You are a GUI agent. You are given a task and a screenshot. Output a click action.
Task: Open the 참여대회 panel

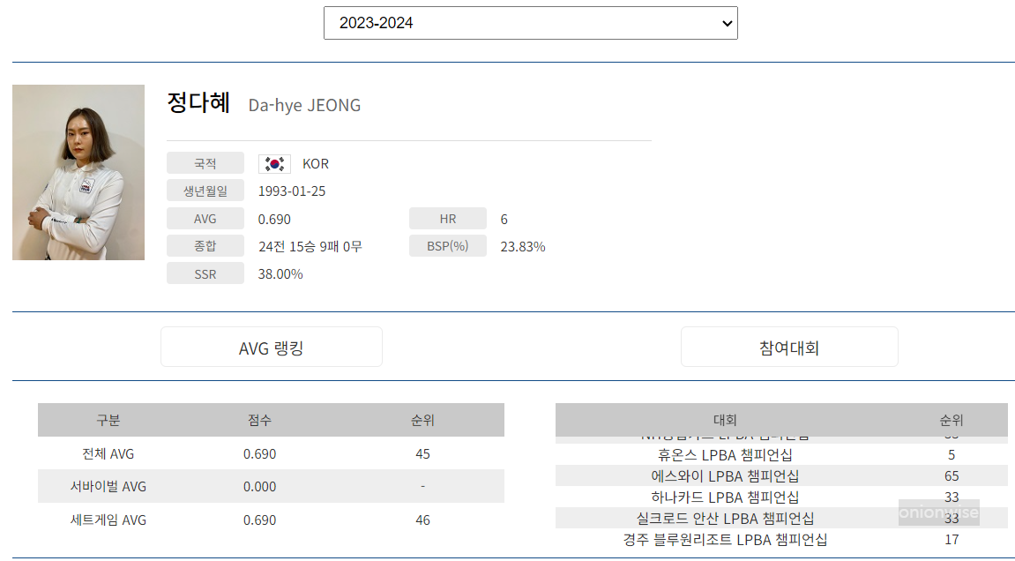click(x=788, y=346)
